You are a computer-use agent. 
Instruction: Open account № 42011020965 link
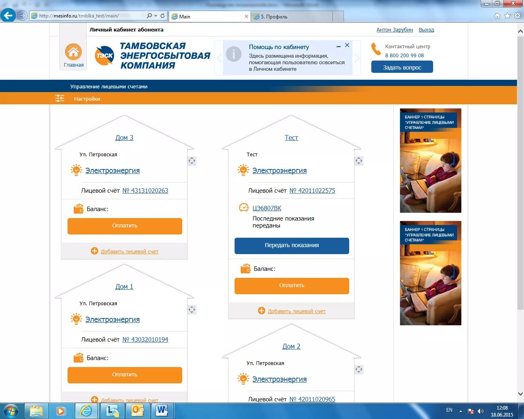[312, 399]
